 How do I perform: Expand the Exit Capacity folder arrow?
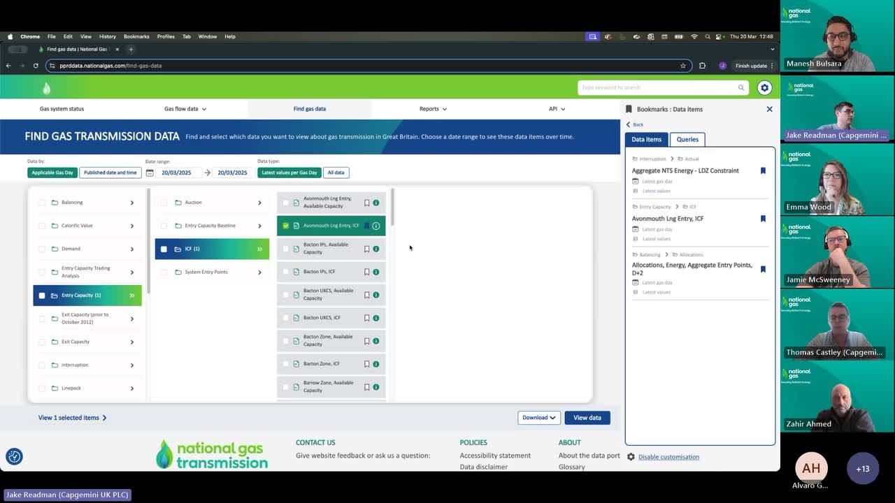tap(131, 342)
